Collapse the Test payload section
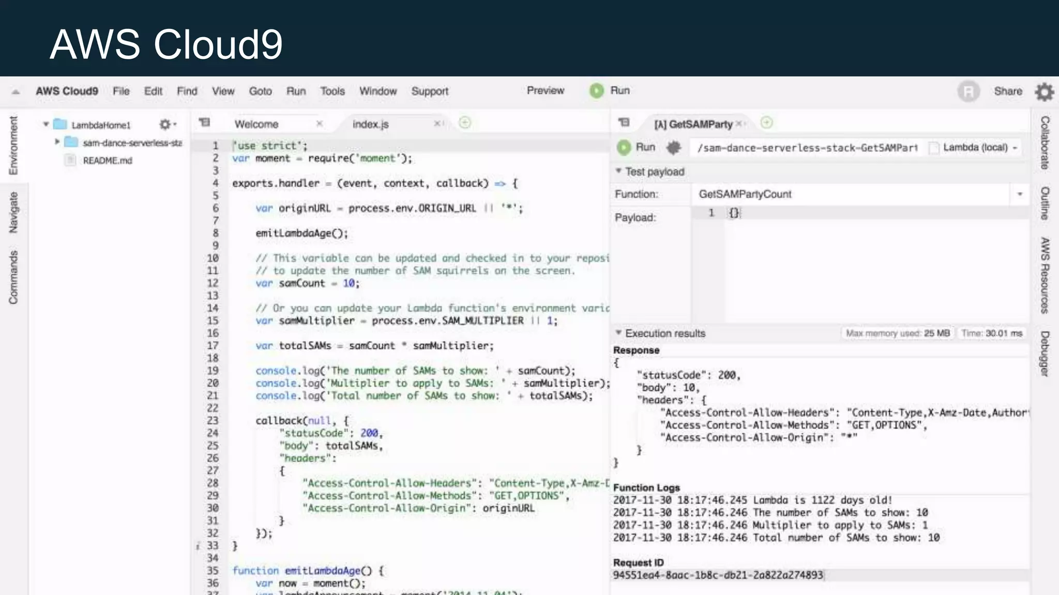This screenshot has height=595, width=1059. (x=618, y=170)
